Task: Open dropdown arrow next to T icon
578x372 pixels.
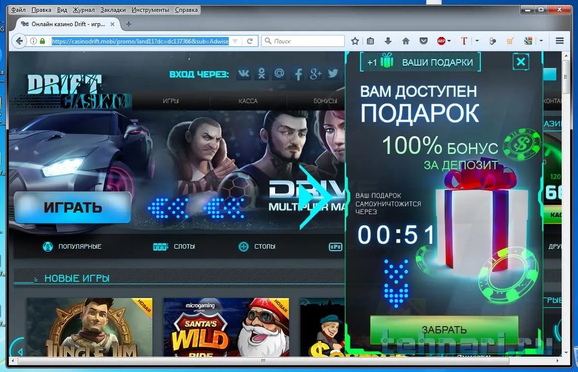Action: (x=477, y=41)
